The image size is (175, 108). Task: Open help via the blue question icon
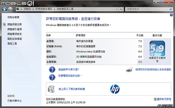(171, 15)
